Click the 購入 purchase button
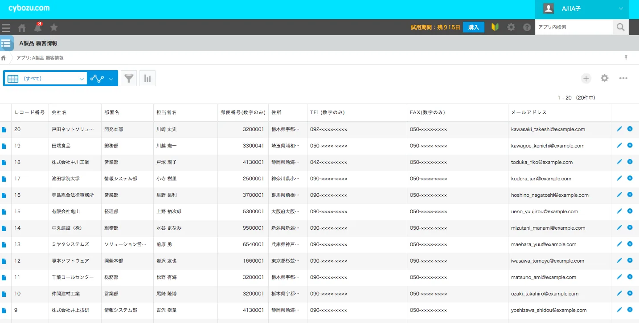This screenshot has height=323, width=639. click(473, 28)
